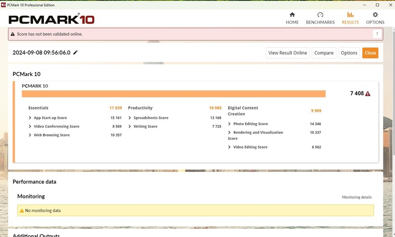Click the No monitoring data warning icon
This screenshot has width=395, height=237.
coord(22,211)
